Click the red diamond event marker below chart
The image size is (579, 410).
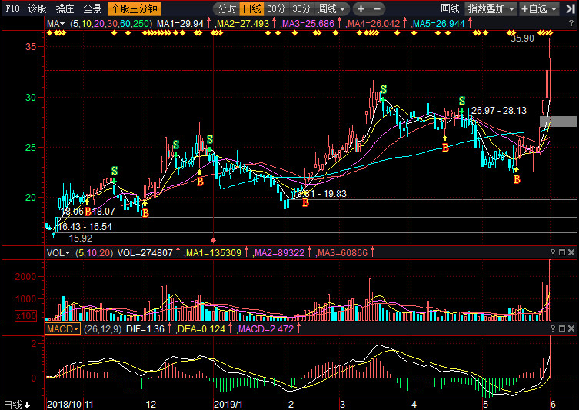214,239
